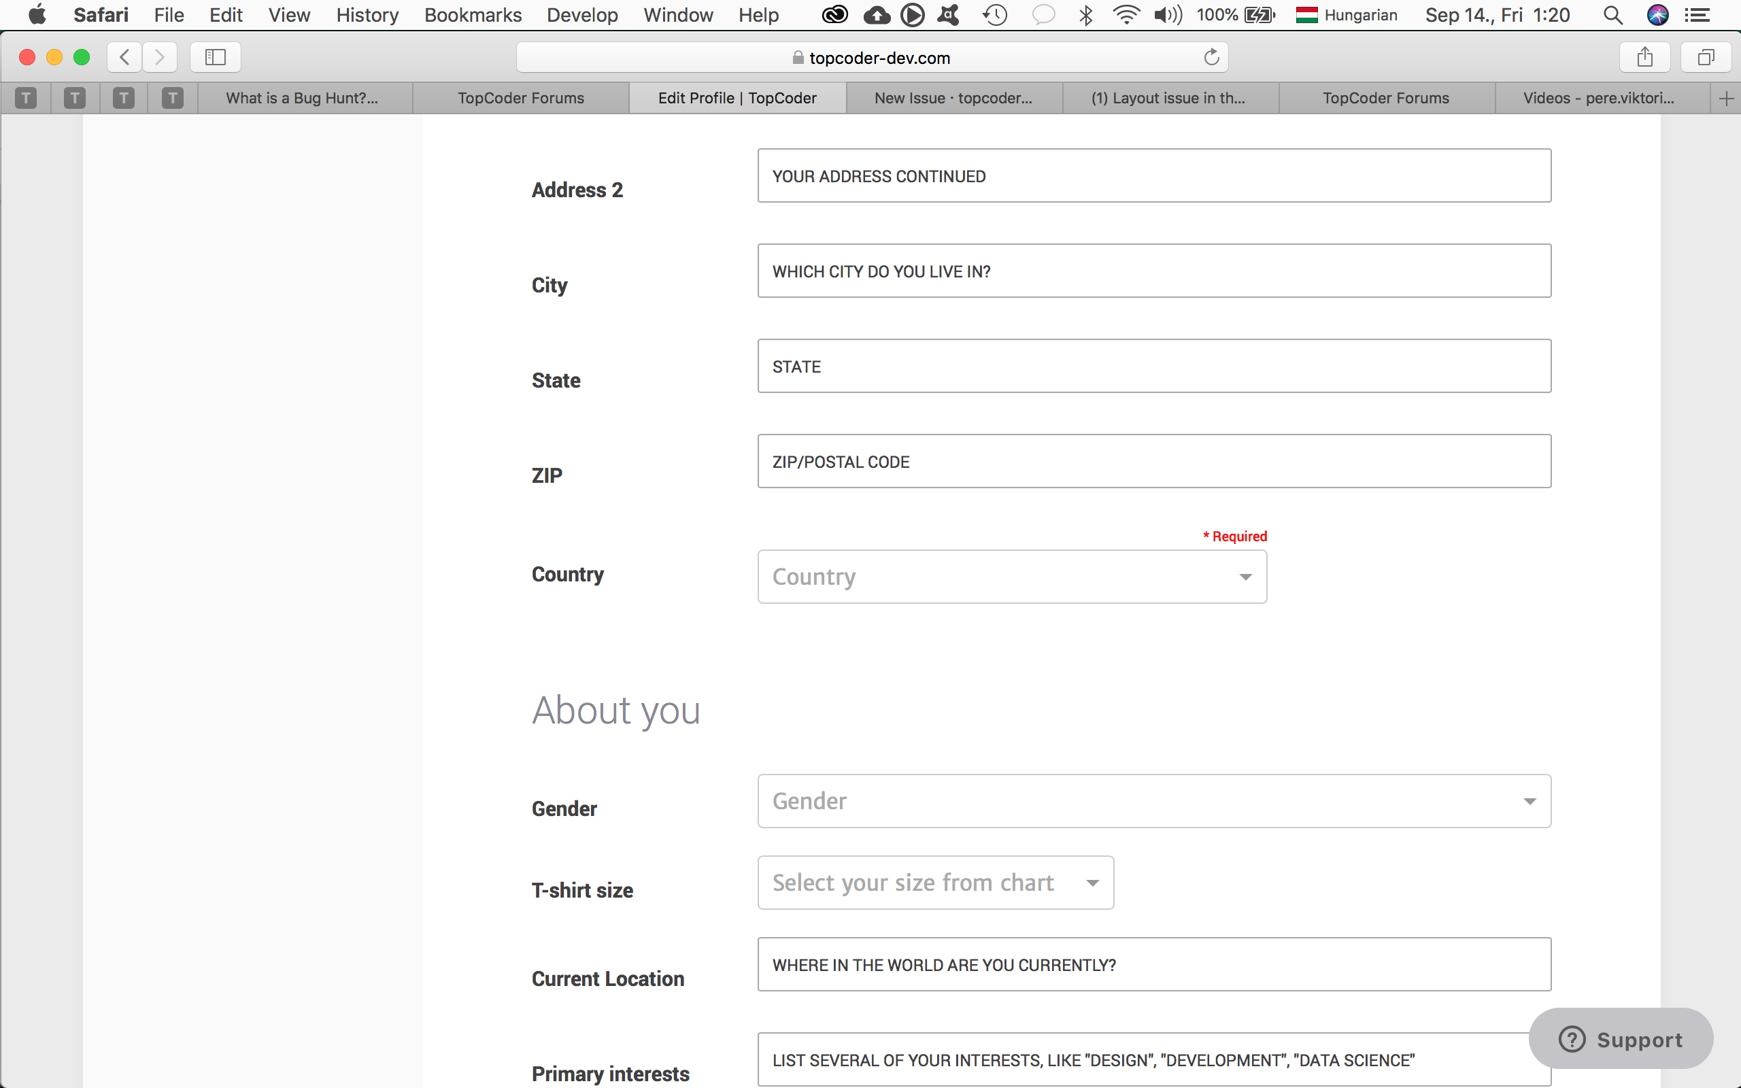The width and height of the screenshot is (1741, 1088).
Task: Reload the page with the refresh icon
Action: [1211, 57]
